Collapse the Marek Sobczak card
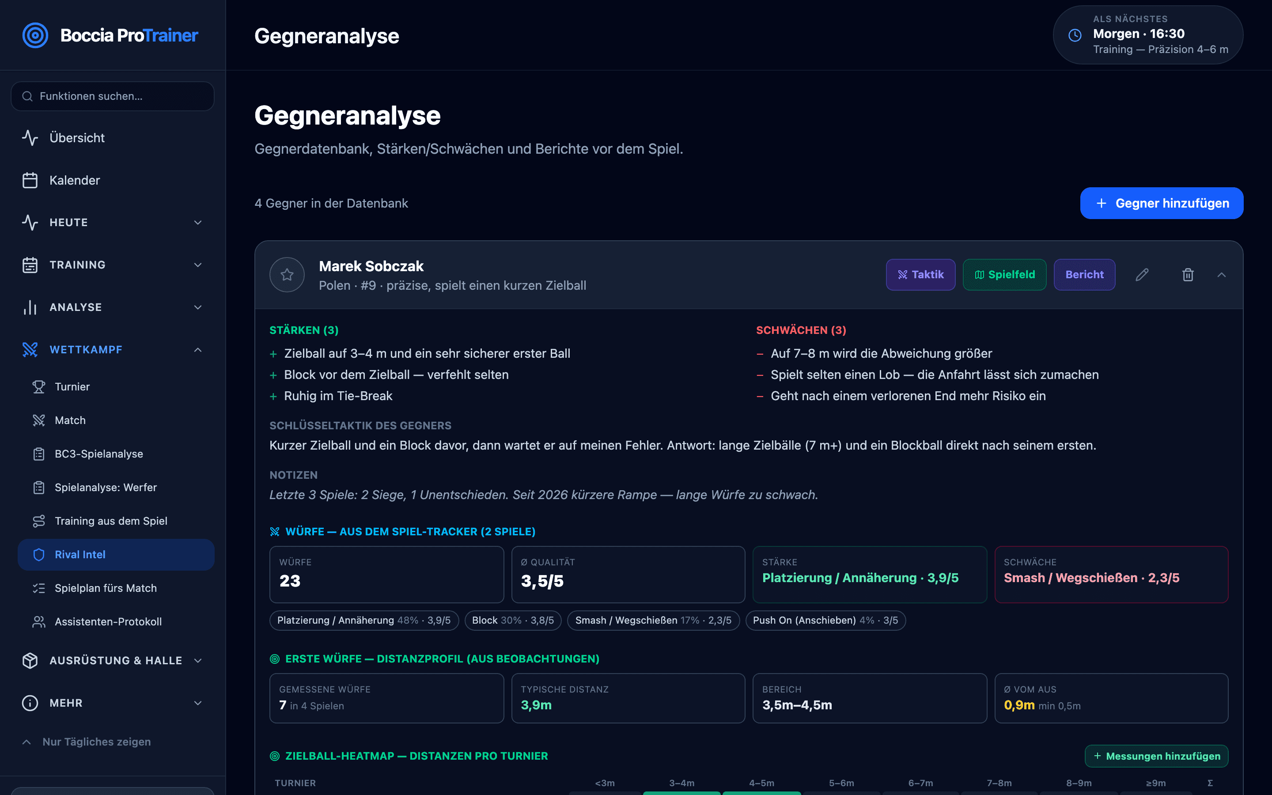This screenshot has width=1272, height=795. 1222,274
